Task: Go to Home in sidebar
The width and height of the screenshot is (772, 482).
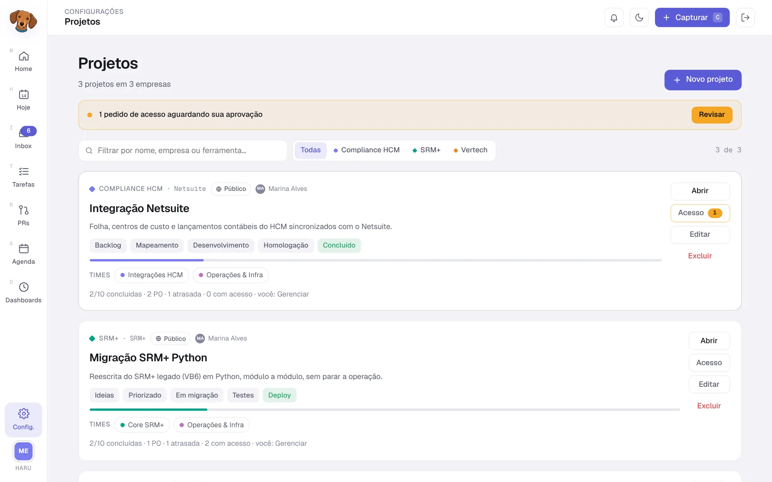Action: (x=24, y=62)
